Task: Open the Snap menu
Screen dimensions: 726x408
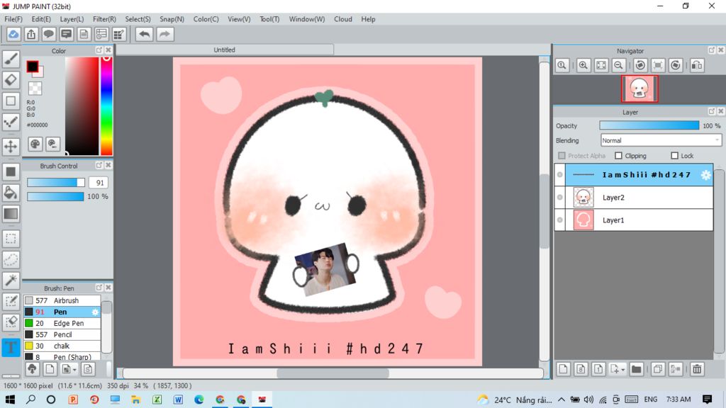Action: (x=172, y=19)
